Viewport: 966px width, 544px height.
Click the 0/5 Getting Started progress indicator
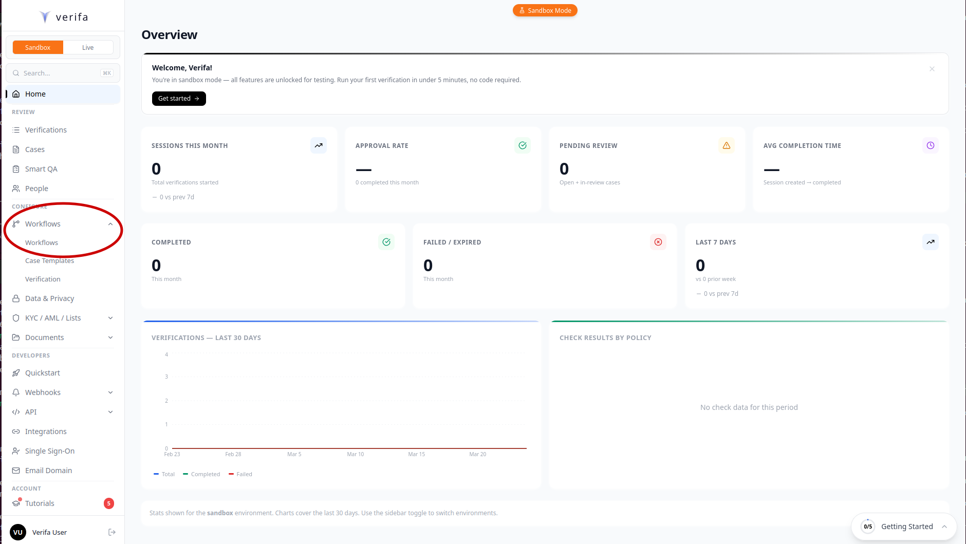click(868, 526)
